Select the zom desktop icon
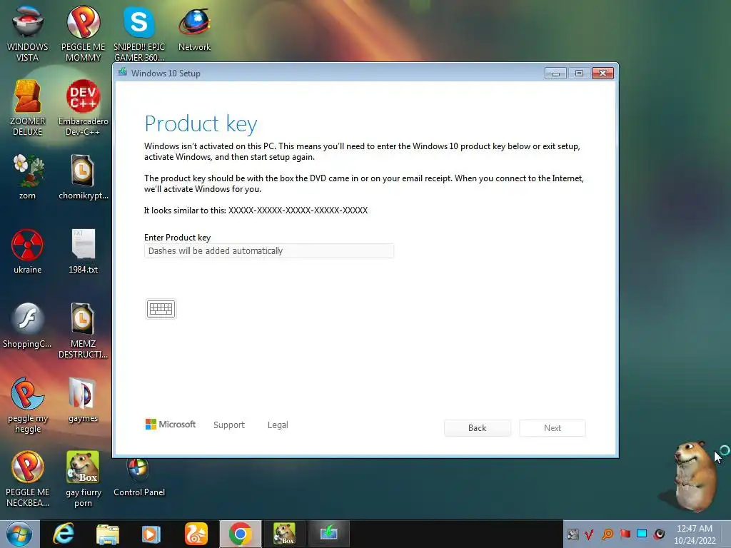The image size is (731, 548). (28, 177)
